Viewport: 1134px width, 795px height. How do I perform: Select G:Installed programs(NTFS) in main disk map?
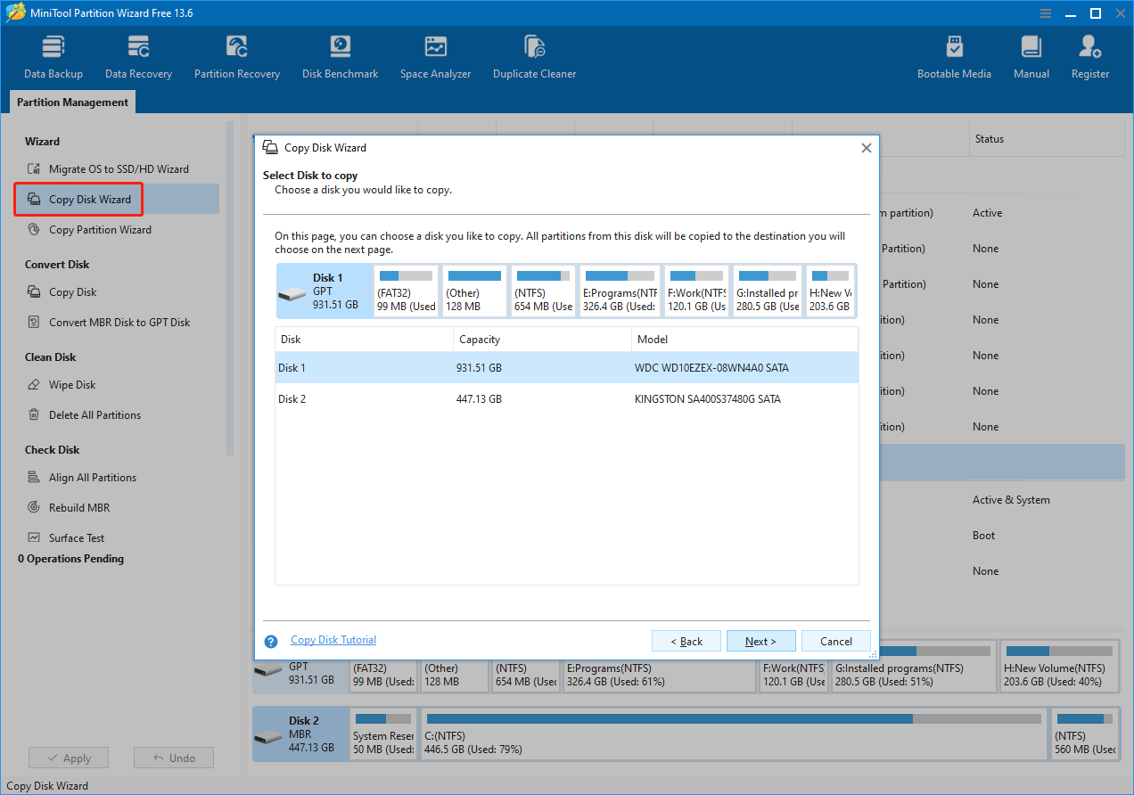913,668
